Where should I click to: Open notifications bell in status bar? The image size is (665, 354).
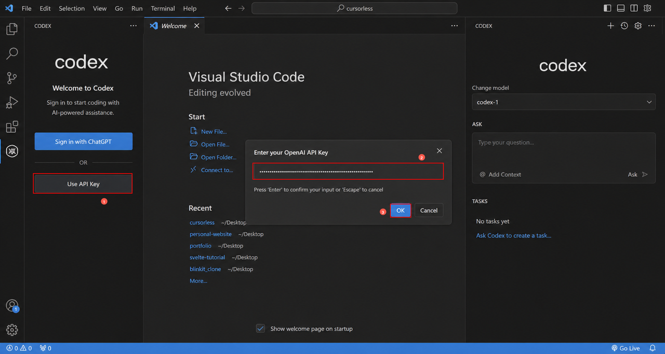click(653, 348)
